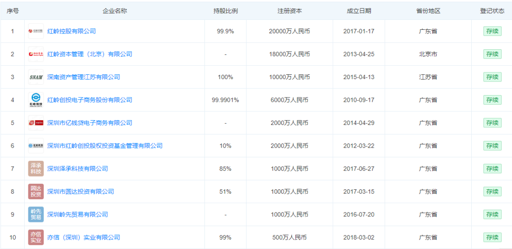
Task: Click the 企业名称 column header
Action: (115, 11)
